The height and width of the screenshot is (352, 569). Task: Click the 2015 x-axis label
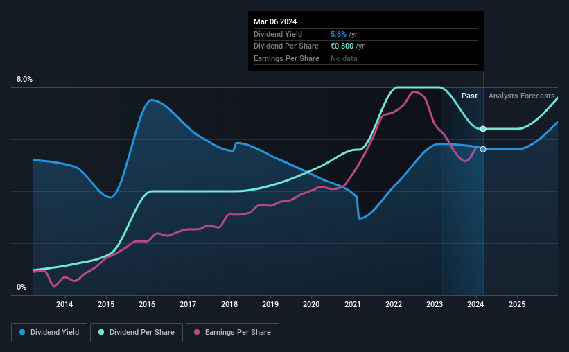[x=106, y=304]
